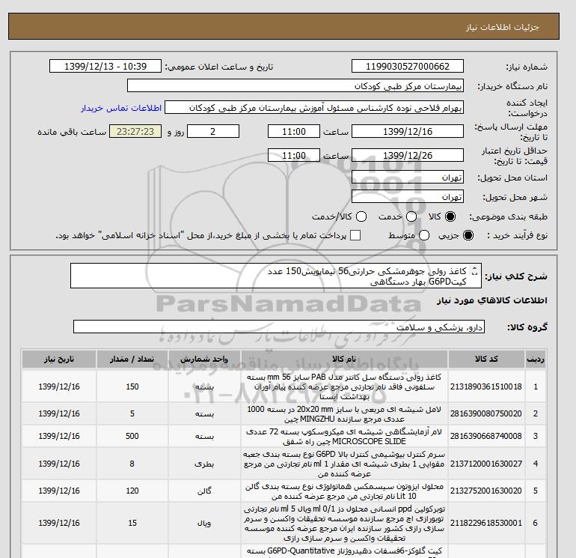This screenshot has height=558, width=576.
Task: Click the اطلاعات کالاهای مورد نیاز heading
Action: (x=492, y=300)
